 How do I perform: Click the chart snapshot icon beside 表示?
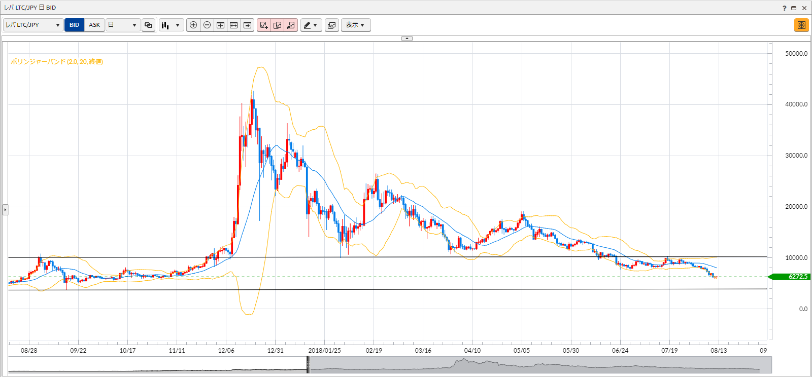tap(332, 25)
